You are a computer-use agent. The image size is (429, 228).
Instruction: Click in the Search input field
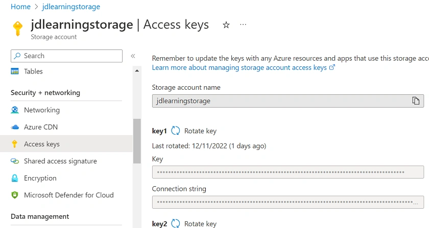[x=66, y=56]
